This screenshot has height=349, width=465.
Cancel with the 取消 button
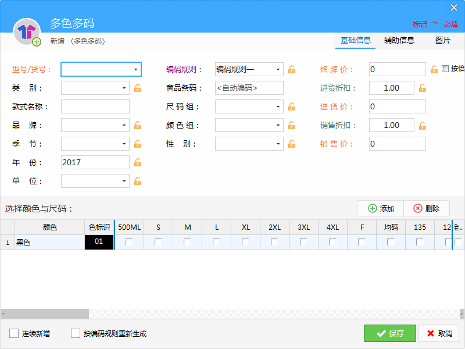439,333
